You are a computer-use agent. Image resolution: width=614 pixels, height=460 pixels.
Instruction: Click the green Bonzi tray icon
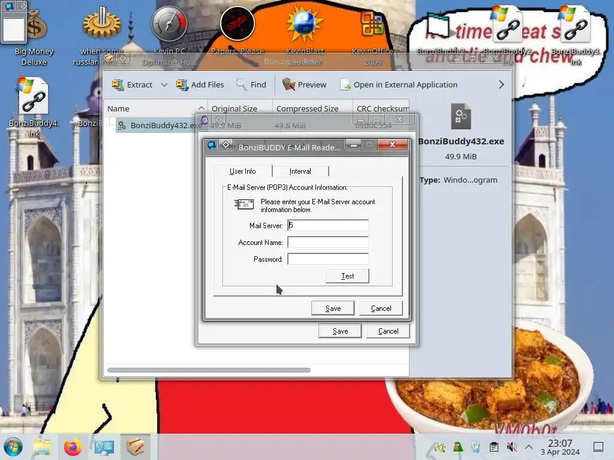click(458, 447)
